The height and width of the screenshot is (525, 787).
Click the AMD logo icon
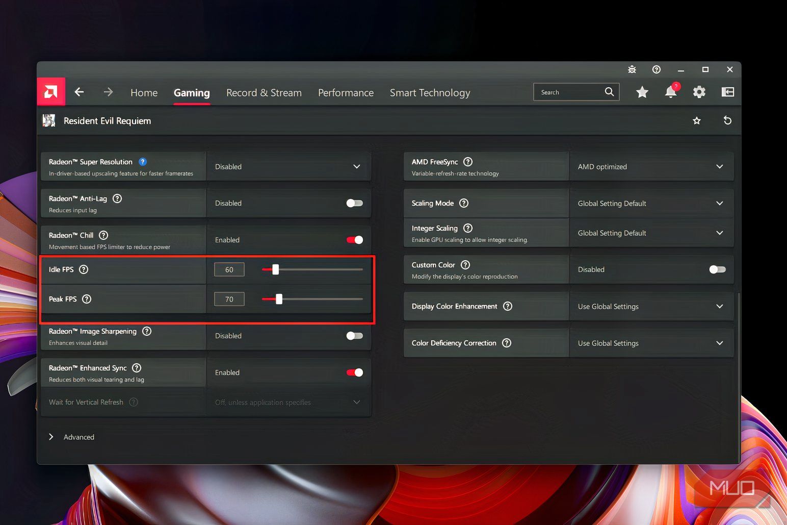[x=51, y=92]
